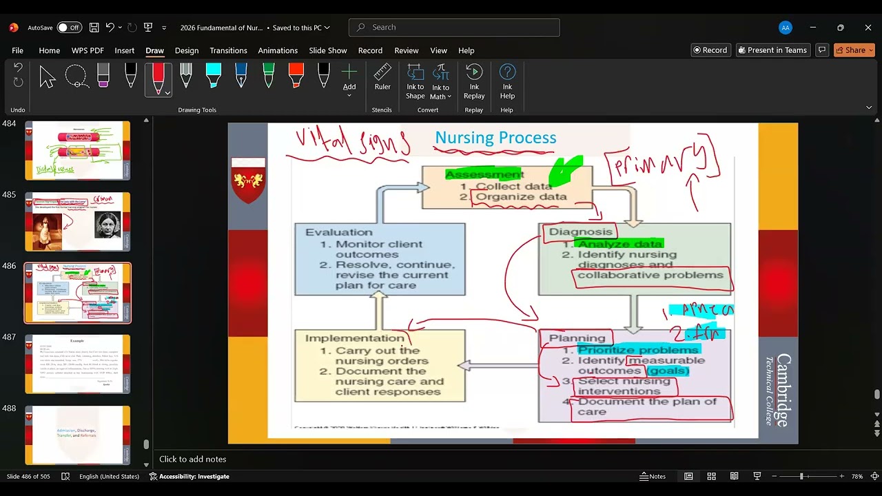Screen dimensions: 882x496
Task: Expand the Saved to this PC dropdown
Action: (x=327, y=28)
